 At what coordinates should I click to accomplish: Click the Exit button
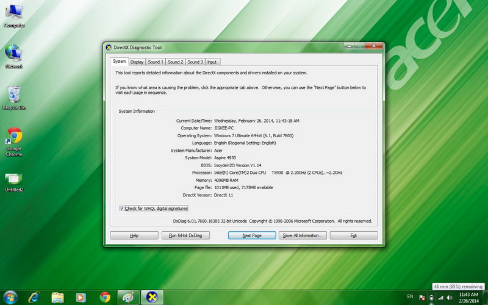coord(354,235)
